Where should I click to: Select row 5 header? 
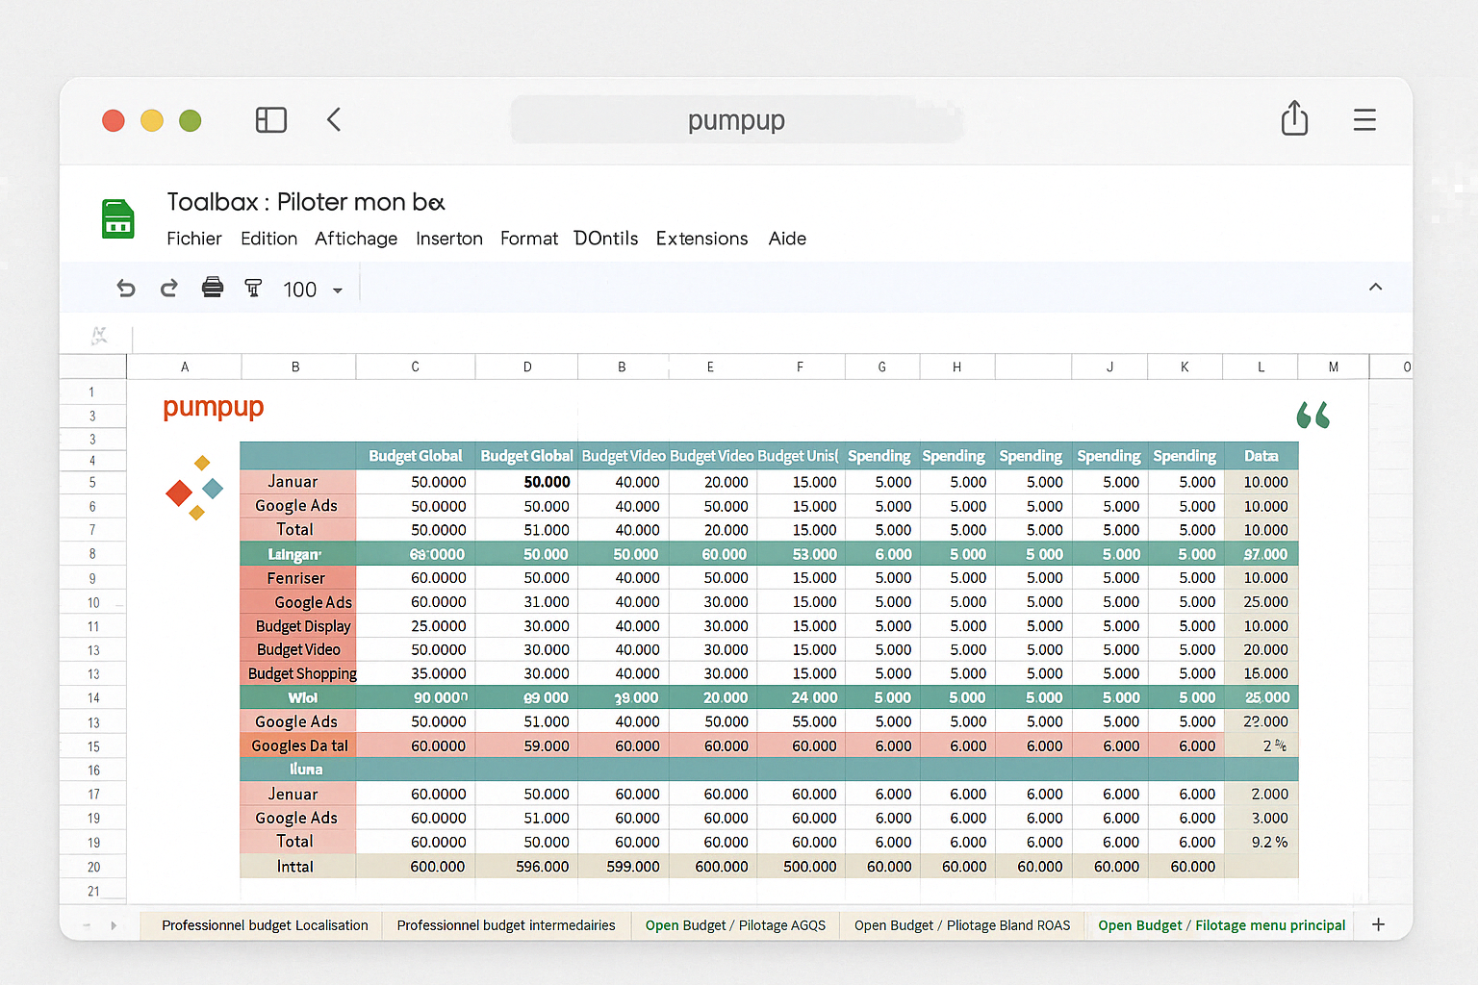(92, 482)
